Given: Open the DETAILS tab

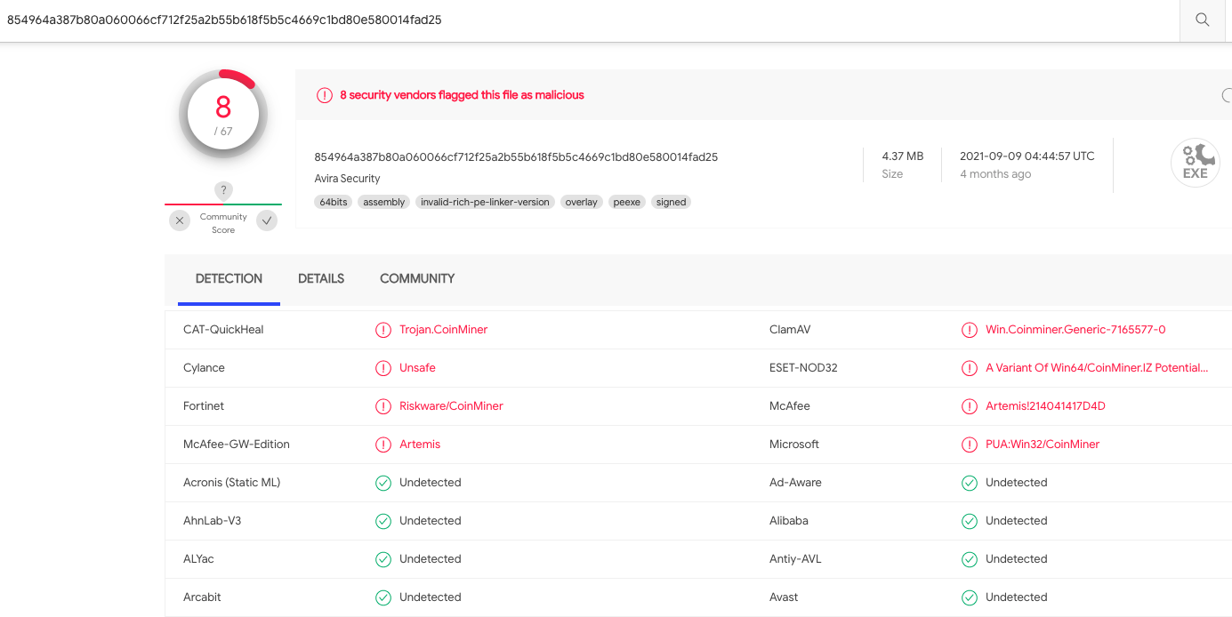Looking at the screenshot, I should tap(321, 278).
